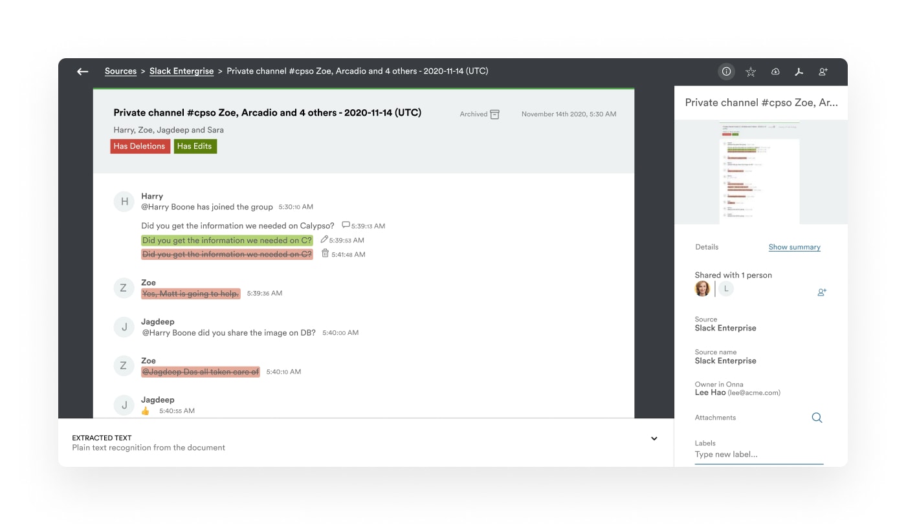Click the Details section label
906x525 pixels.
pos(707,247)
